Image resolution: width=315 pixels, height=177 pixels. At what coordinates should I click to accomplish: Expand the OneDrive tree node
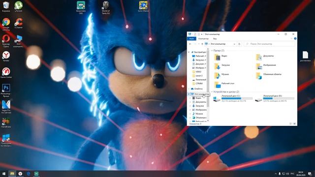(x=189, y=88)
